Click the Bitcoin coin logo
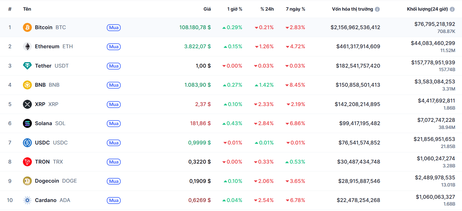This screenshot has height=211, width=462. tap(27, 27)
